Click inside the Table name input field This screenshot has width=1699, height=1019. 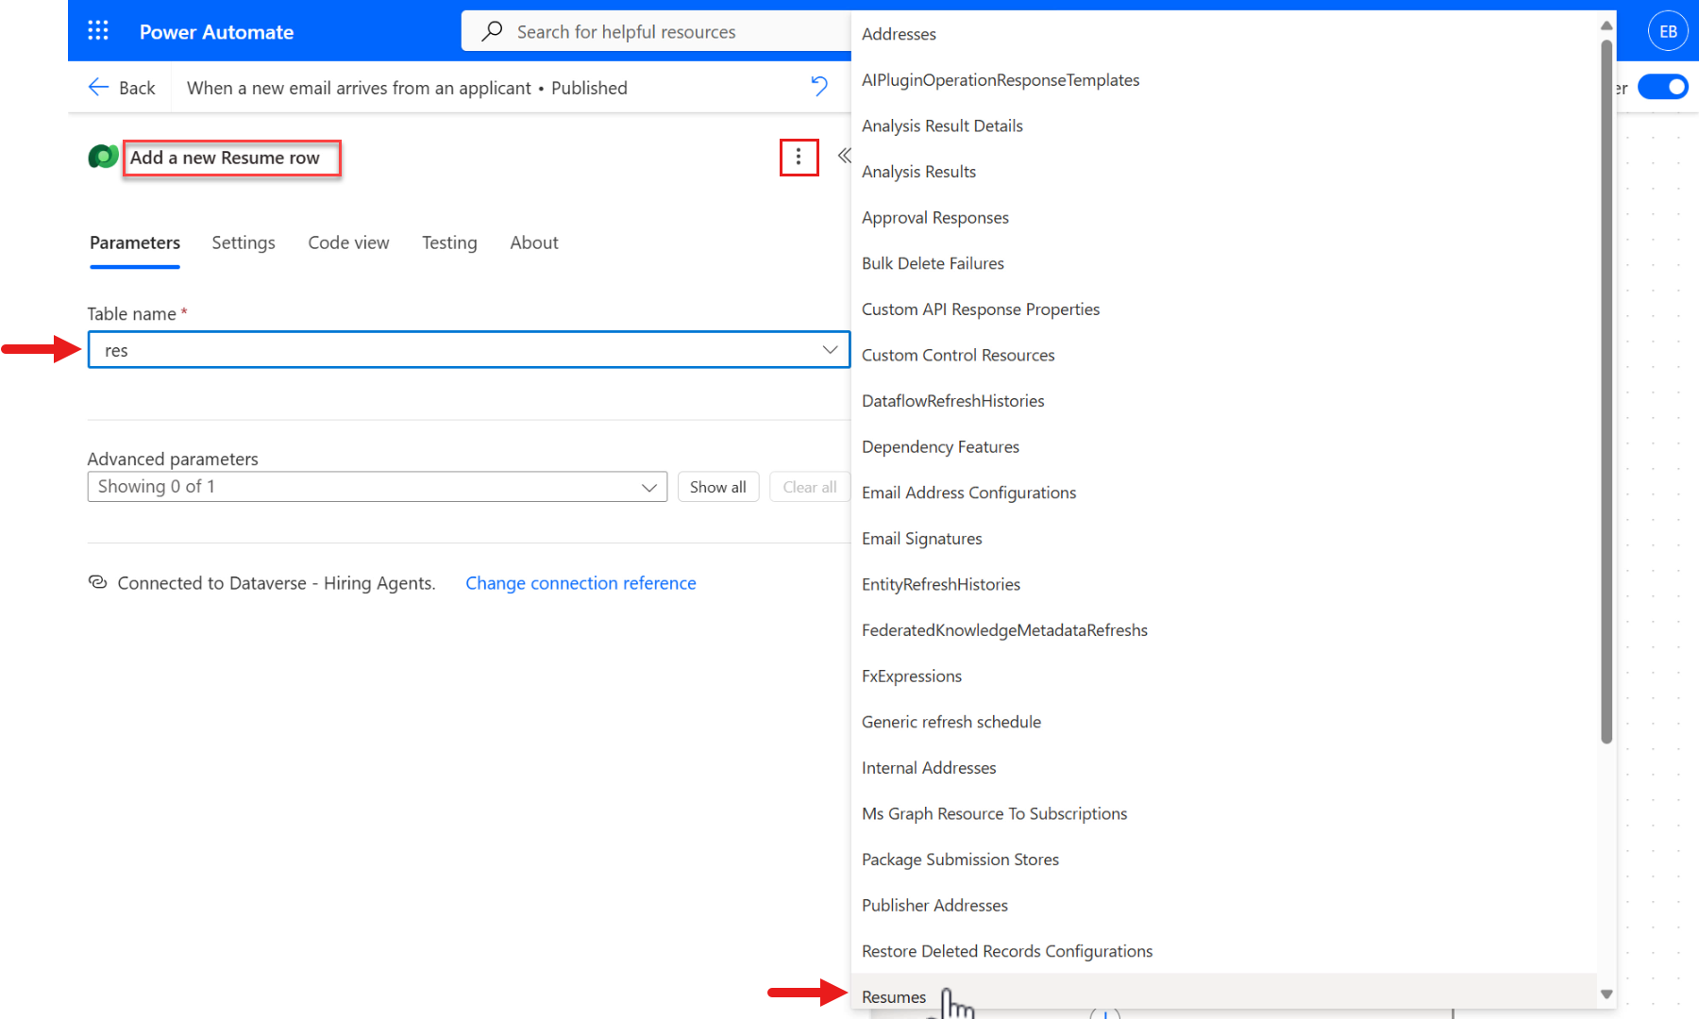tap(378, 349)
